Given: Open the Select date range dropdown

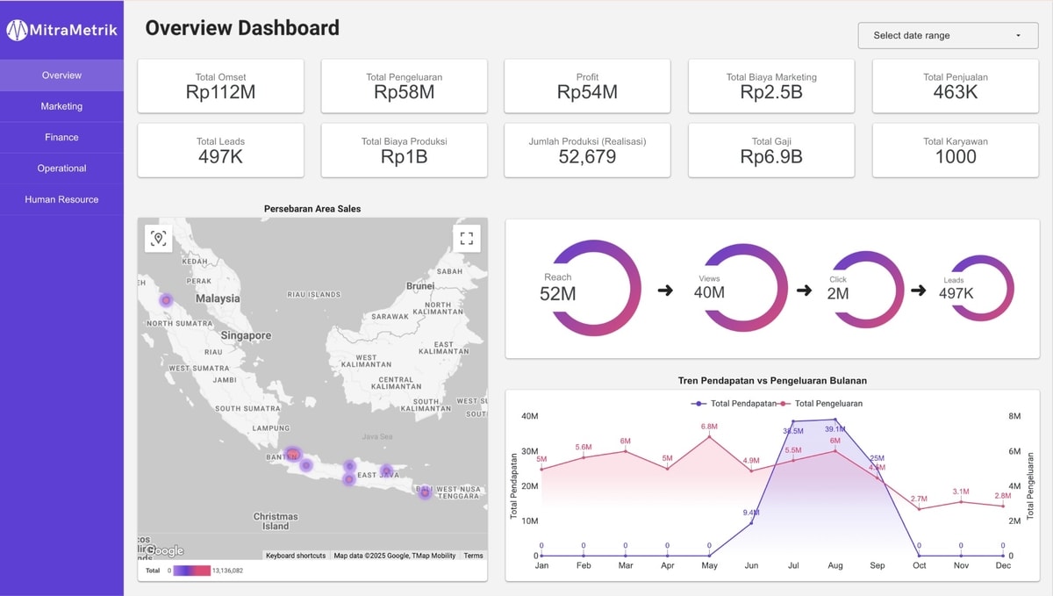Looking at the screenshot, I should point(947,36).
